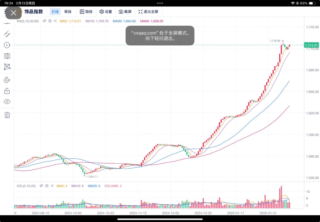Select the Fibonacci lines tool
Viewport: 320px width, 222px height.
click(x=7, y=56)
